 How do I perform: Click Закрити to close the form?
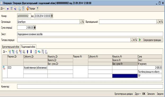pos(160,94)
